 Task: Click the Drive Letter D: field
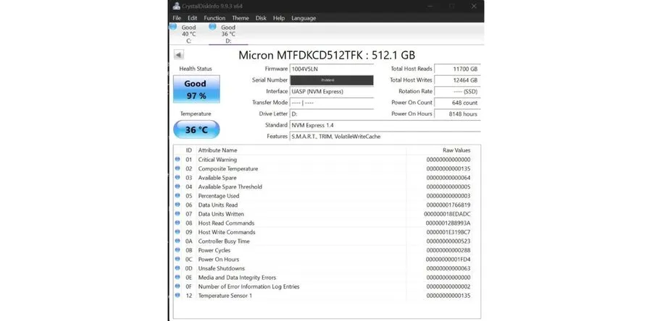point(331,114)
